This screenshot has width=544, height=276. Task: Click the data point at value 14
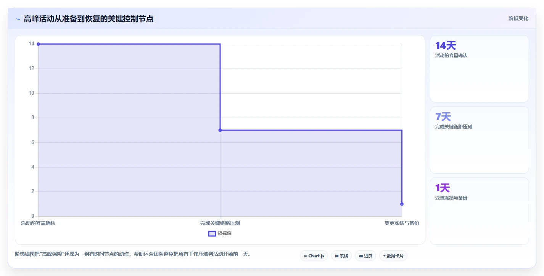click(38, 44)
